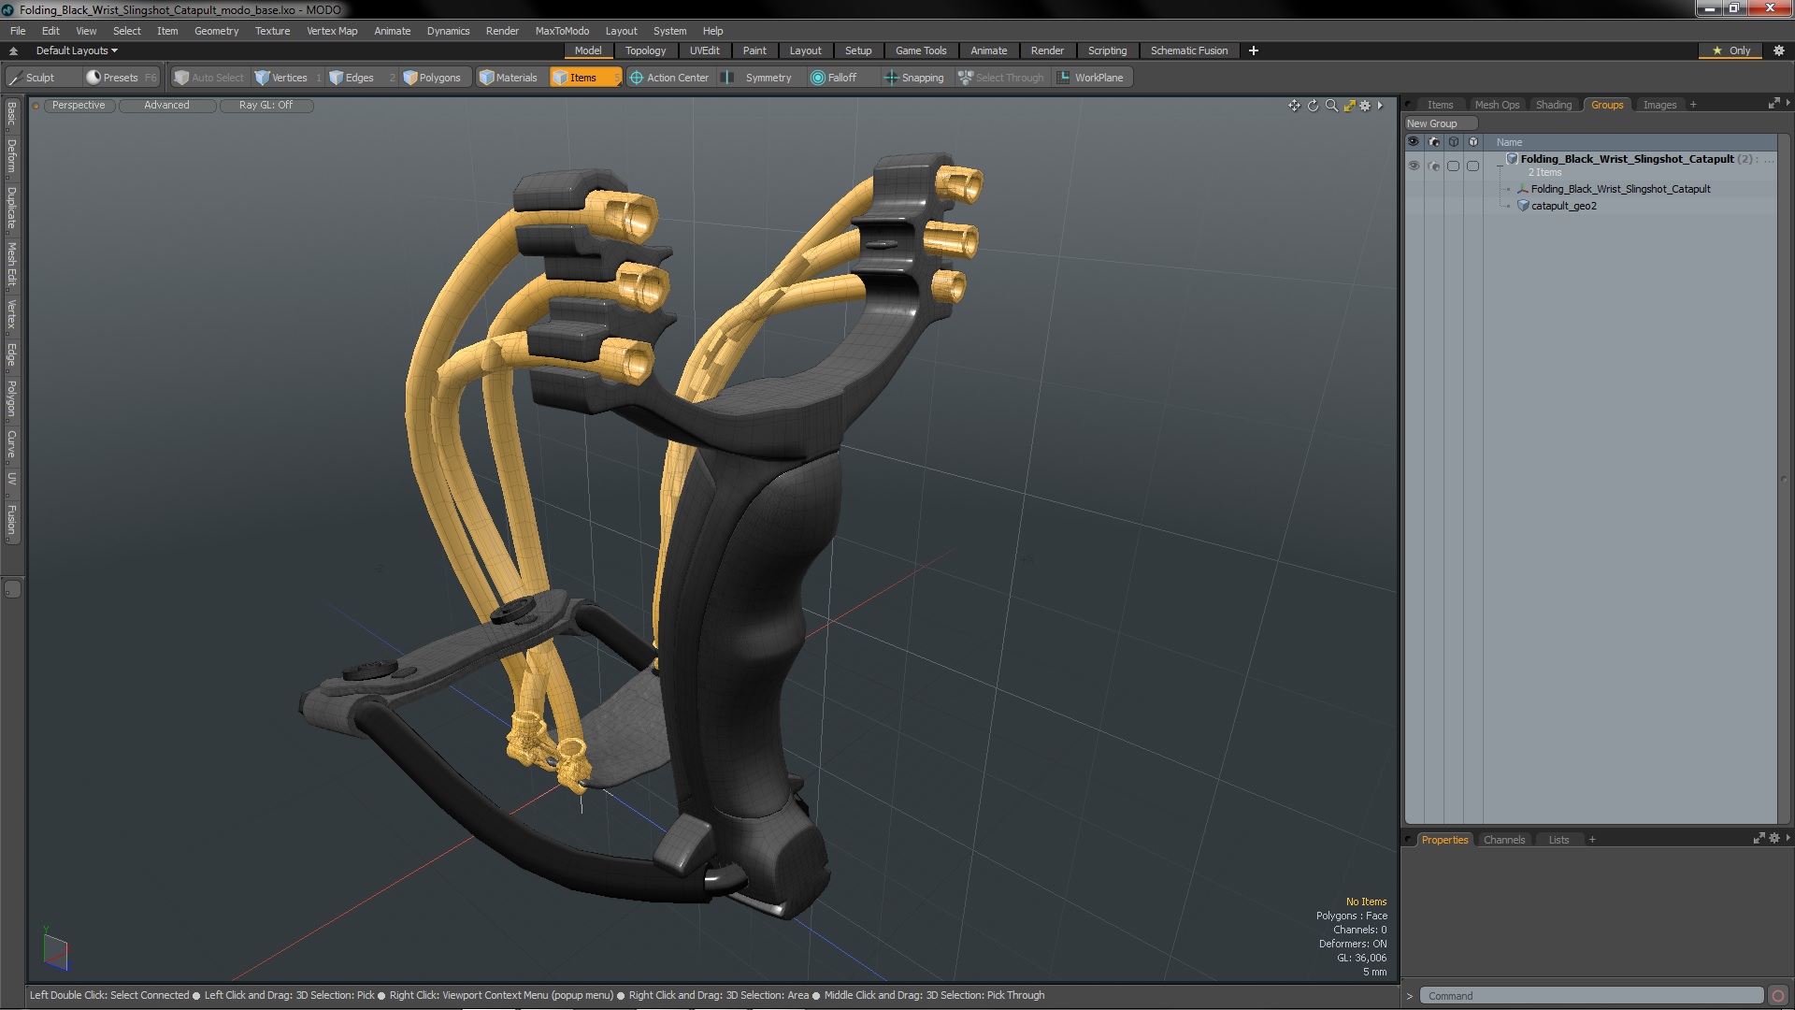
Task: Switch to the Game Tools layout tab
Action: [x=921, y=50]
